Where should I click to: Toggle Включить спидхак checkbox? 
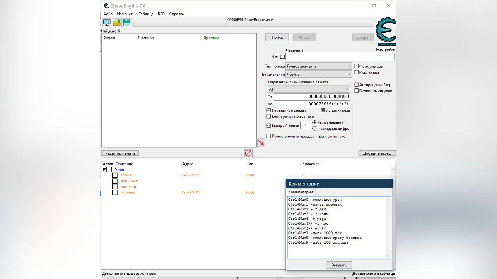coord(356,91)
